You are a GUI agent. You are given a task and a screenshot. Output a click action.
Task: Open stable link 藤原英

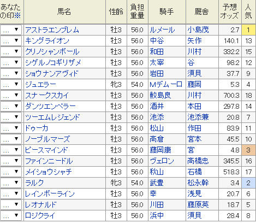point(198,205)
